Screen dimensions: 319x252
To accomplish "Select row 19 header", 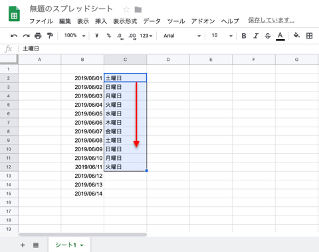I will pos(9,229).
